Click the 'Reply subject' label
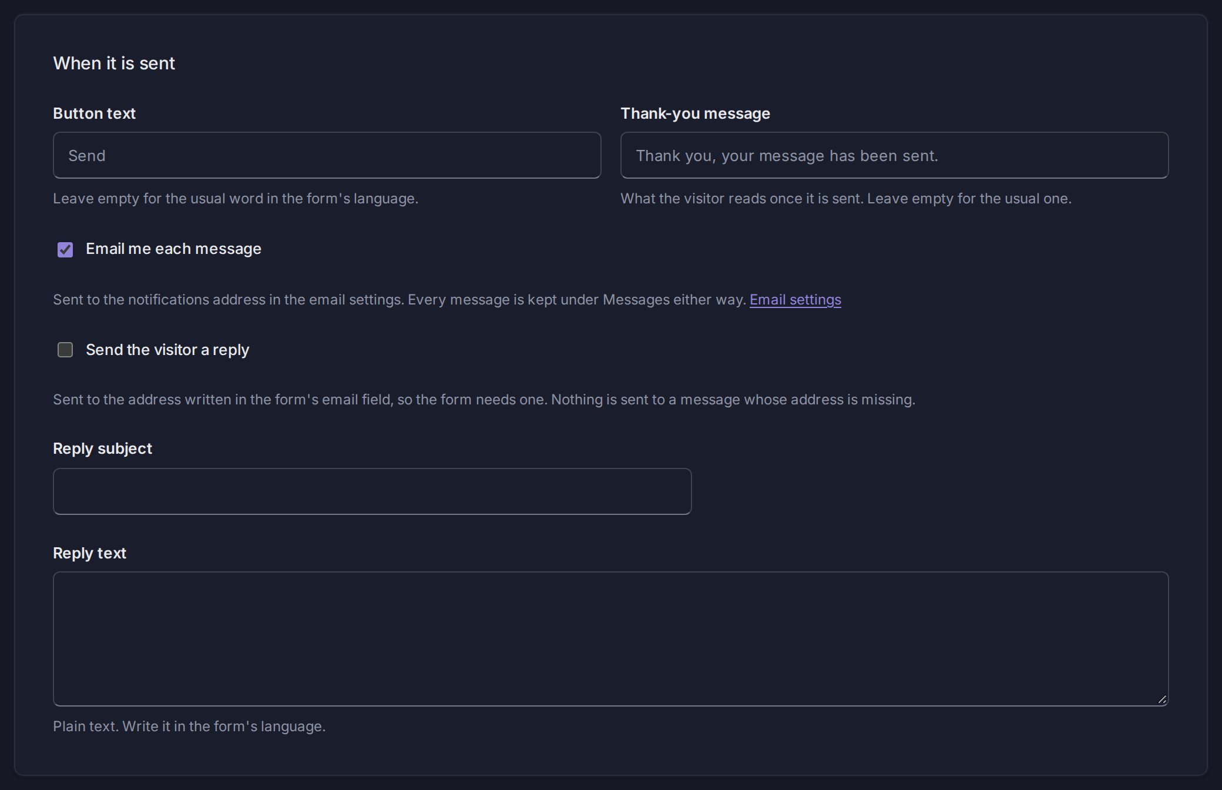This screenshot has width=1222, height=790. point(102,448)
